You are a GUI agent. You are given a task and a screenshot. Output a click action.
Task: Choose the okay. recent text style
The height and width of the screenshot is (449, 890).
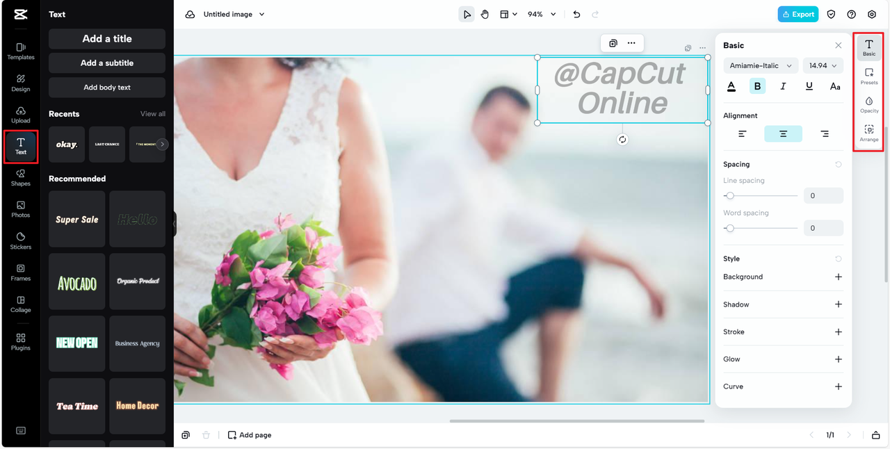pyautogui.click(x=67, y=145)
